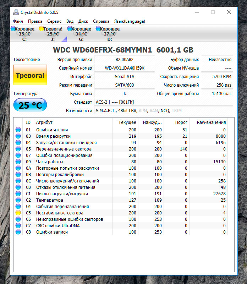The image size is (247, 284).
Task: Click the CrystalDiskInfo title bar app icon
Action: tap(16, 12)
